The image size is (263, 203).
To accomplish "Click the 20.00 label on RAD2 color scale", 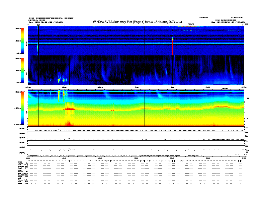I will [x=18, y=41].
